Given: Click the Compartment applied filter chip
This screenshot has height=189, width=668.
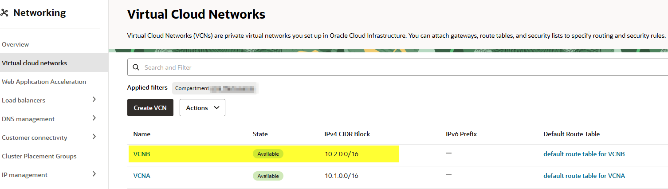Looking at the screenshot, I should (x=215, y=88).
